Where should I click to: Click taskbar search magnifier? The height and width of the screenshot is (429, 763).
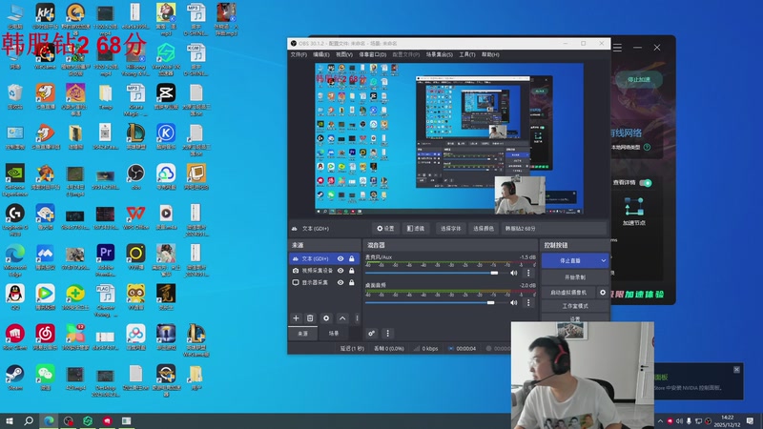[29, 420]
